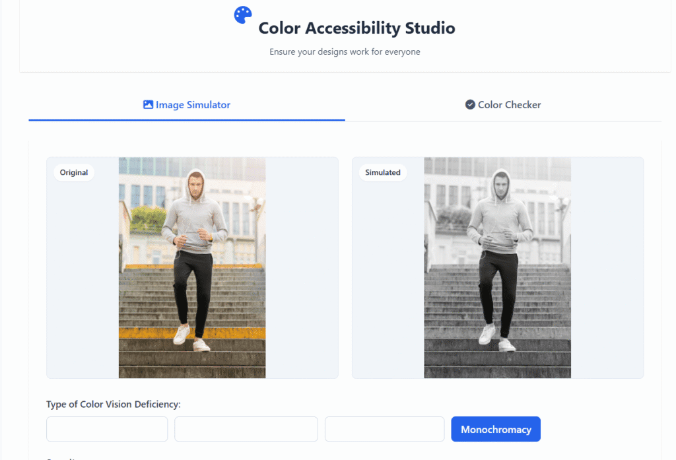Select the Monochromacy deficiency button
This screenshot has height=460, width=676.
[x=496, y=429]
